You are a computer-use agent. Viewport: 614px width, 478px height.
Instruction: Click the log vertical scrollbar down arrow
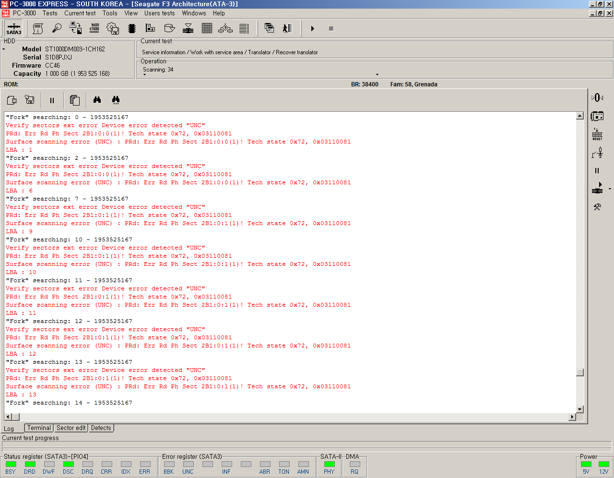(x=580, y=409)
